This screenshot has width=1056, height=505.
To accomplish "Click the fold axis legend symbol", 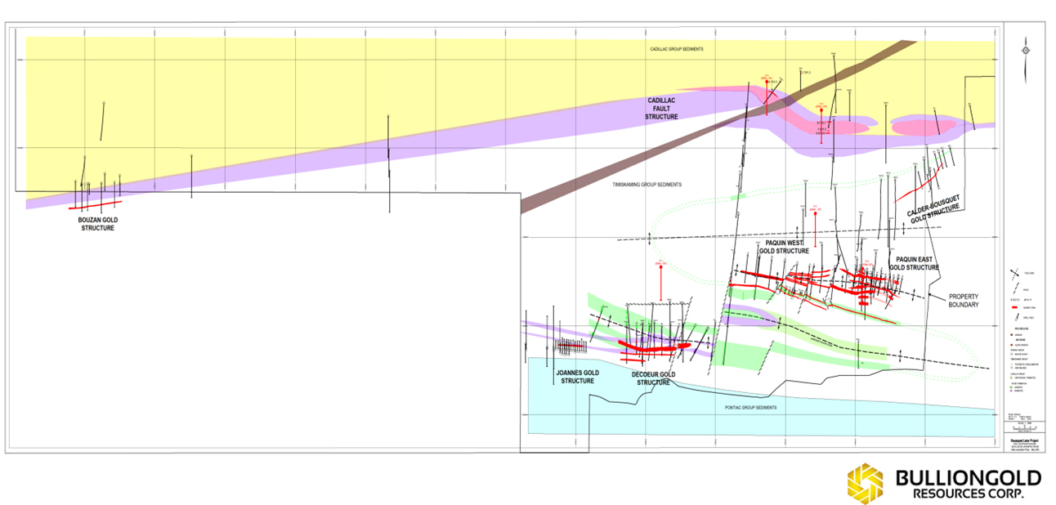I will click(x=1014, y=274).
